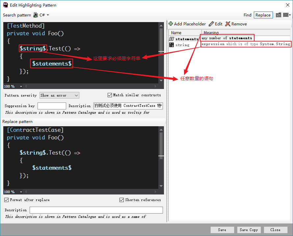The height and width of the screenshot is (236, 293).
Task: Select the statements placeholder row
Action: coord(229,39)
